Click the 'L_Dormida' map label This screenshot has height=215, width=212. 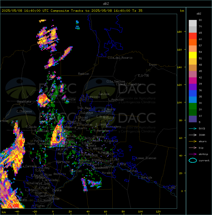tap(145, 177)
